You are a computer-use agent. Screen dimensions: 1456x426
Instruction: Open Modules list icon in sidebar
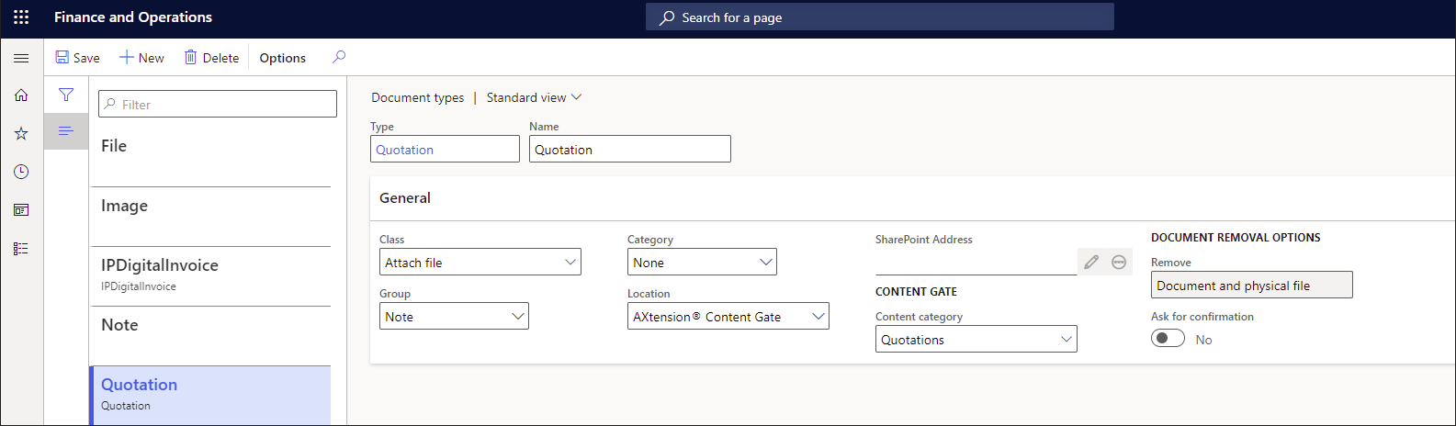[21, 249]
